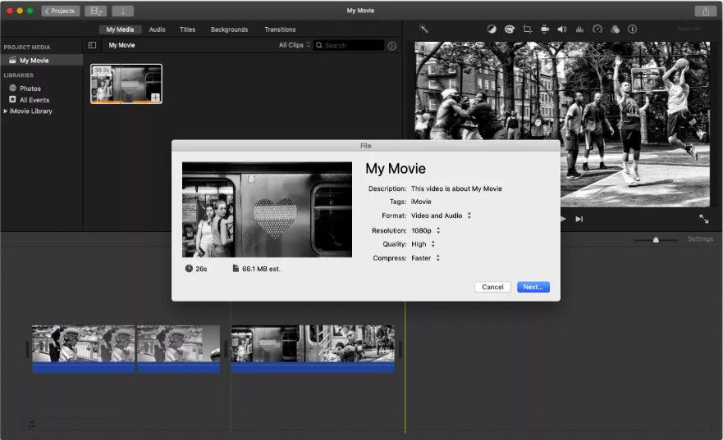Image resolution: width=723 pixels, height=440 pixels.
Task: Open the speed adjustment tool
Action: click(x=597, y=29)
